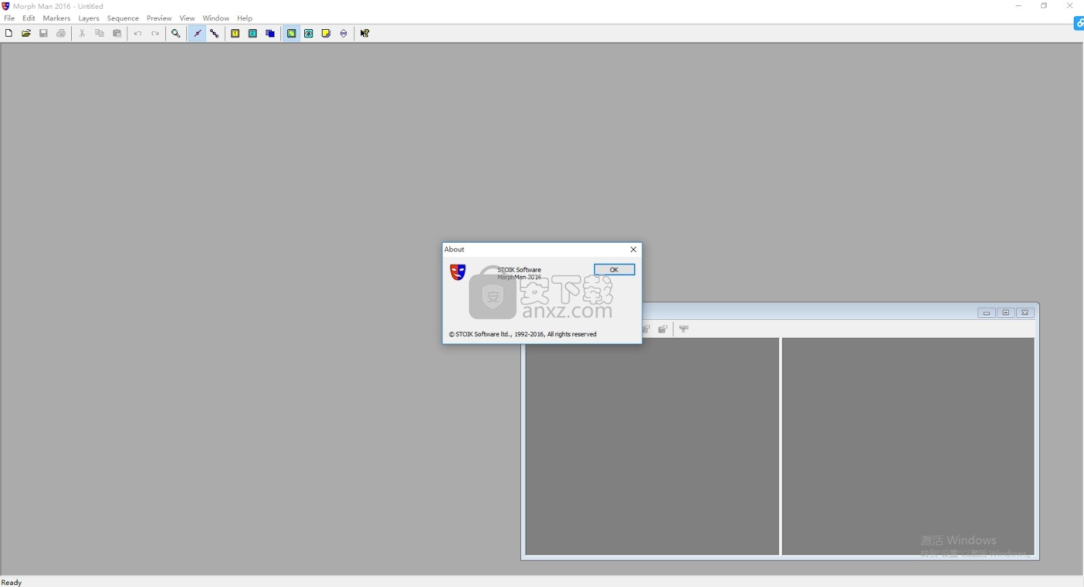The height and width of the screenshot is (587, 1084).
Task: Open the Window menu
Action: (x=215, y=18)
